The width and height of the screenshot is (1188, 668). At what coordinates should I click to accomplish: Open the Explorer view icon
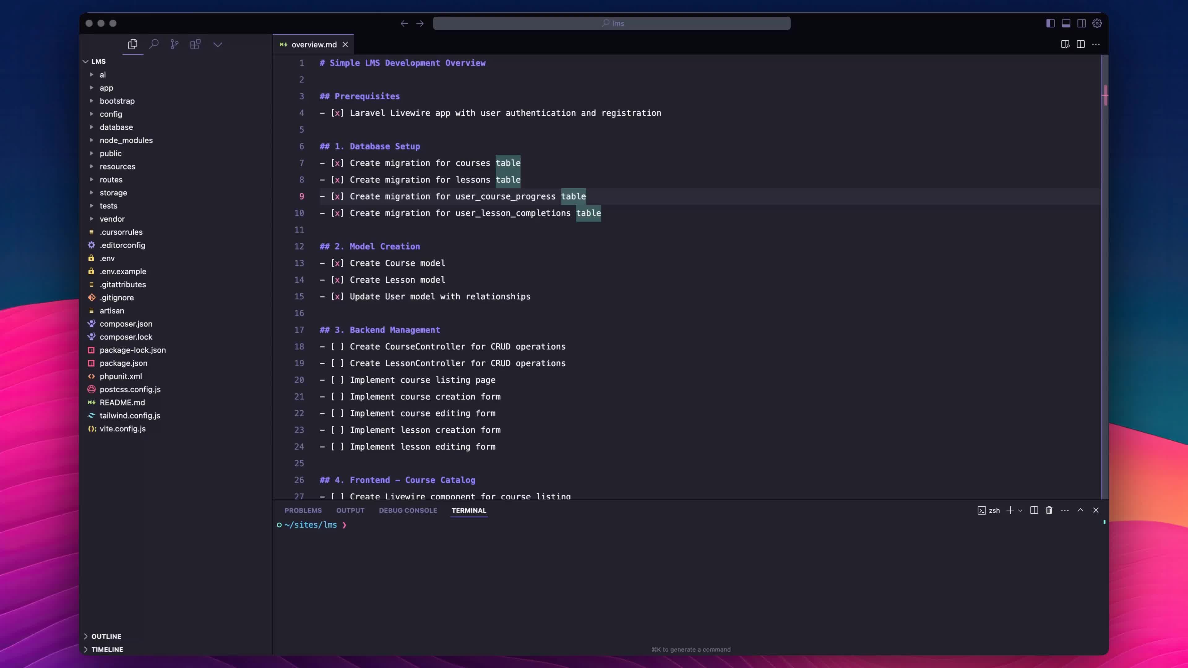click(133, 44)
